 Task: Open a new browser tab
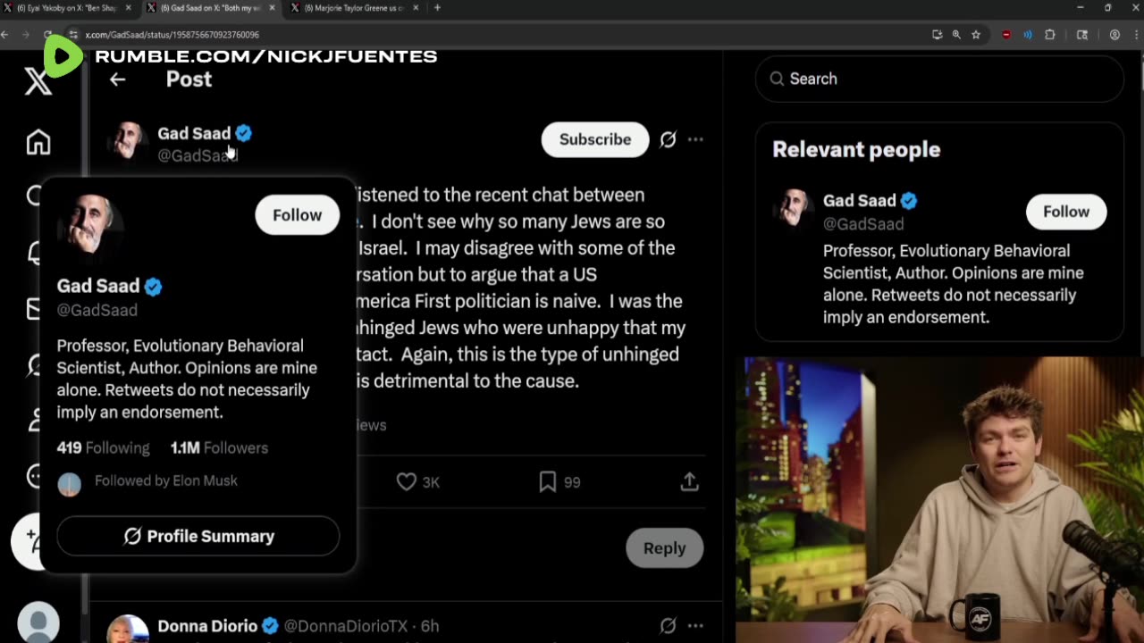tap(437, 8)
